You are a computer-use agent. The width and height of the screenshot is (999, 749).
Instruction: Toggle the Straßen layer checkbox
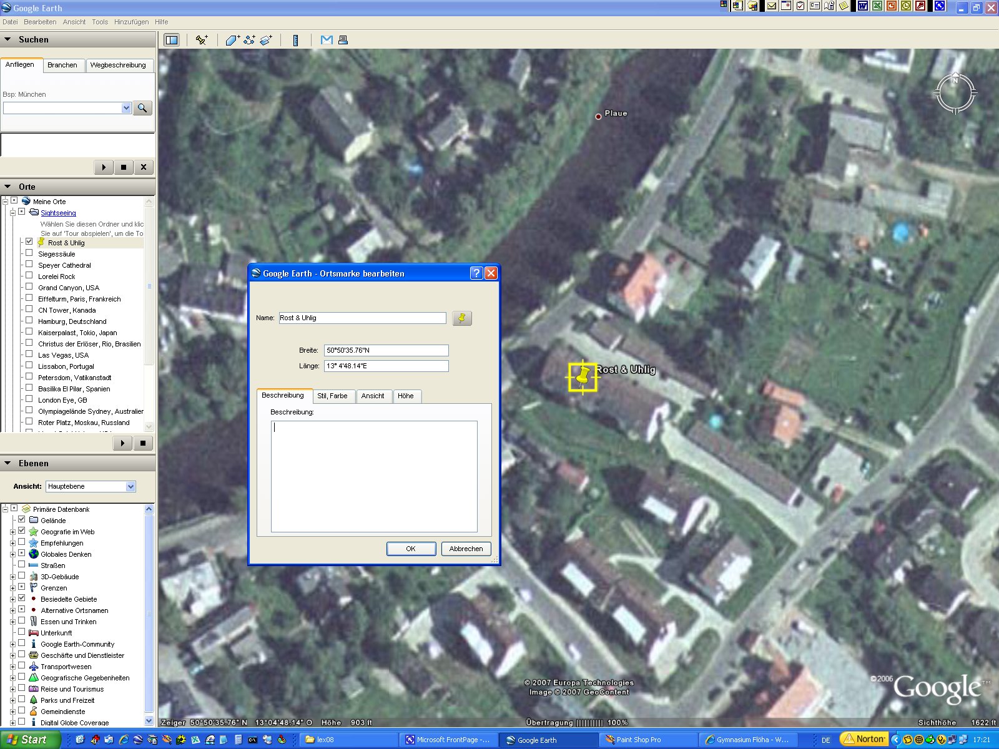[x=22, y=564]
